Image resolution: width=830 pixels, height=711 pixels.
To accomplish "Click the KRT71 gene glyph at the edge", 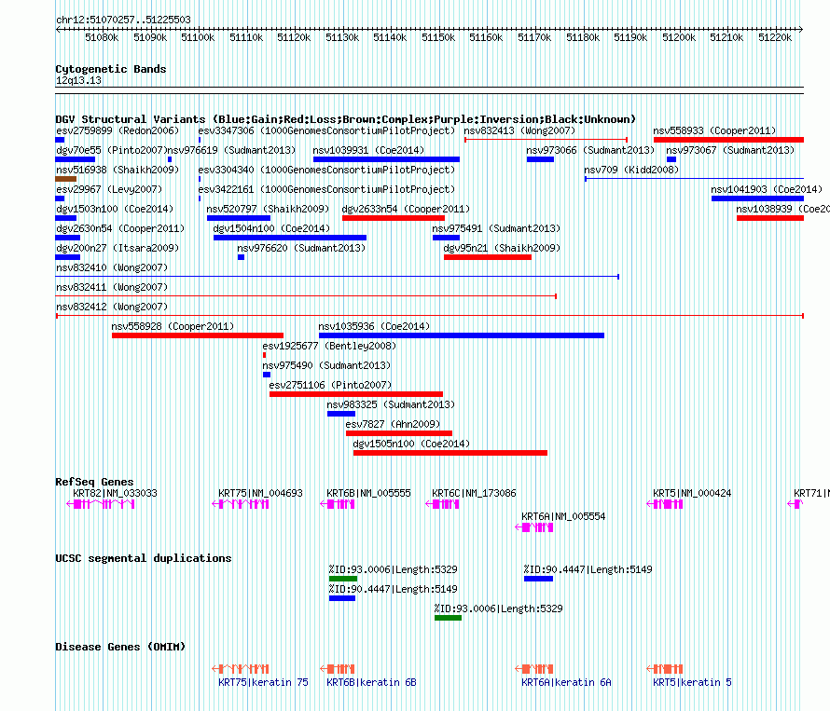I will click(795, 504).
